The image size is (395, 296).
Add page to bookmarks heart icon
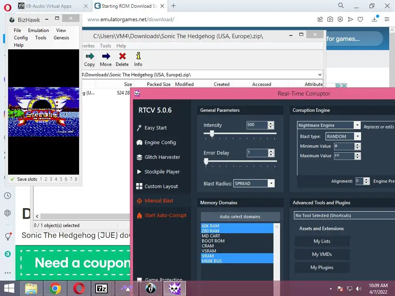360,19
